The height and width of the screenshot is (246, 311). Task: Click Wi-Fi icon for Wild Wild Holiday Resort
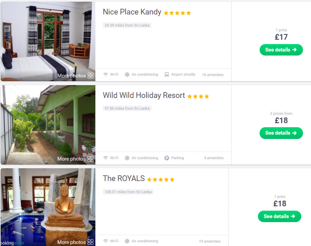tap(105, 158)
